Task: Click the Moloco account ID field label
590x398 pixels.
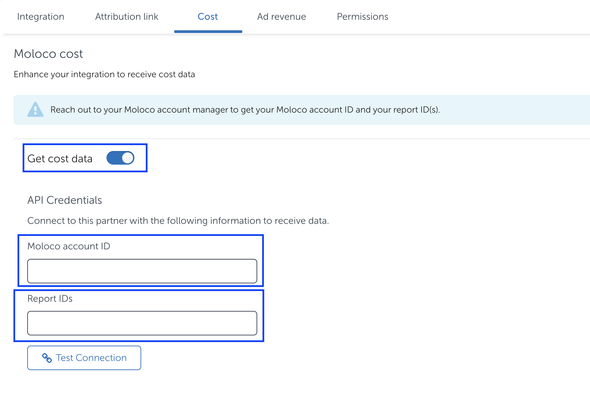Action: pos(69,246)
